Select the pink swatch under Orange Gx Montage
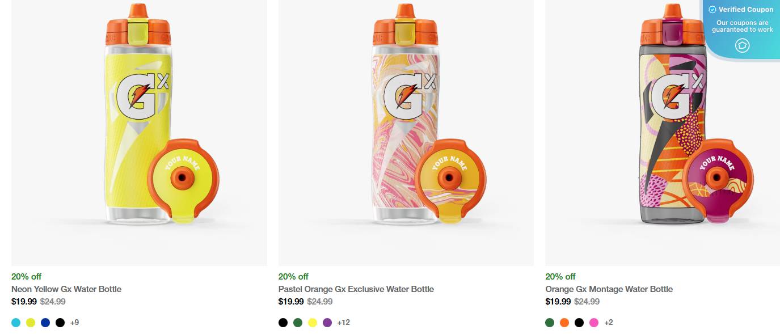This screenshot has height=334, width=780. [x=594, y=322]
